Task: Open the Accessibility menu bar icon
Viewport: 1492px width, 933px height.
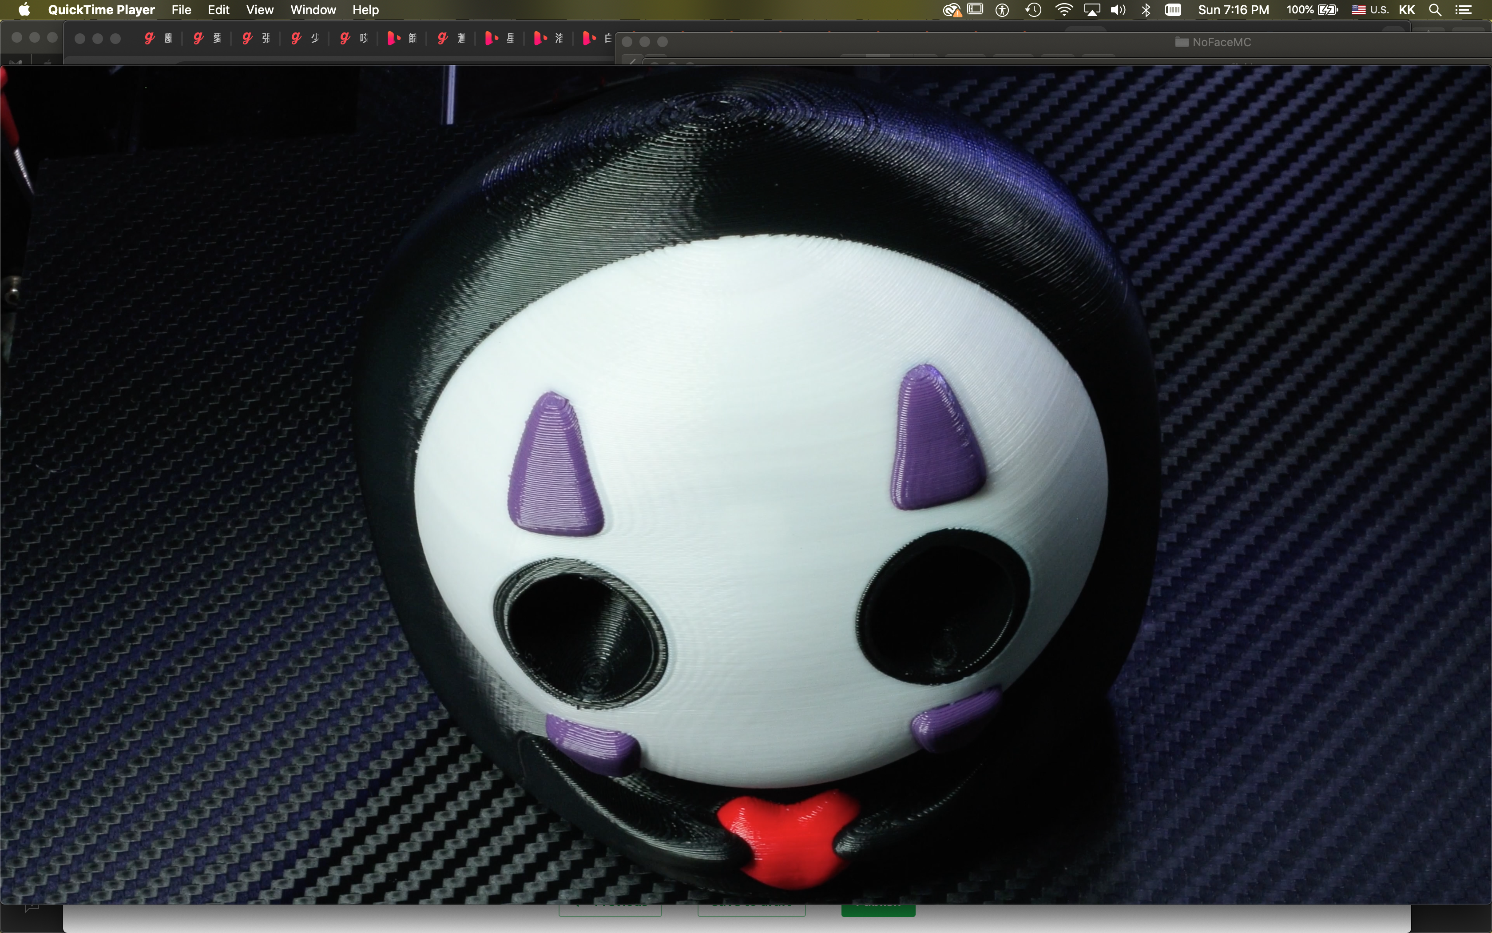Action: (x=1003, y=10)
